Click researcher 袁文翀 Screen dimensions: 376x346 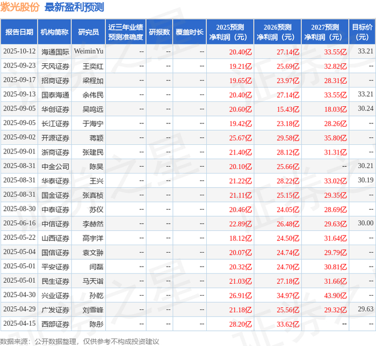(x=93, y=253)
